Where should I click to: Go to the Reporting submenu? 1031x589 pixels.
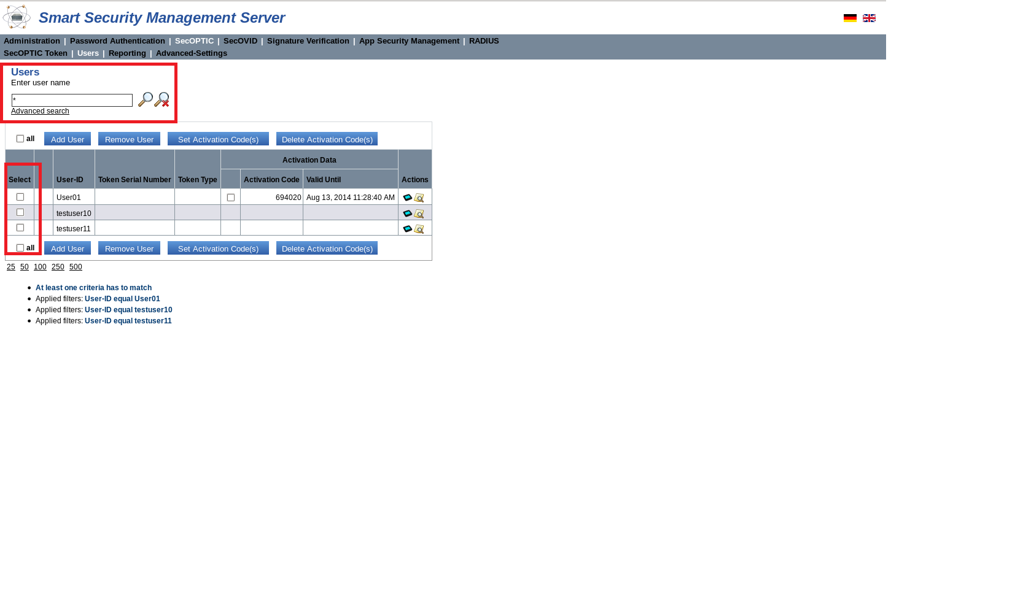(127, 53)
